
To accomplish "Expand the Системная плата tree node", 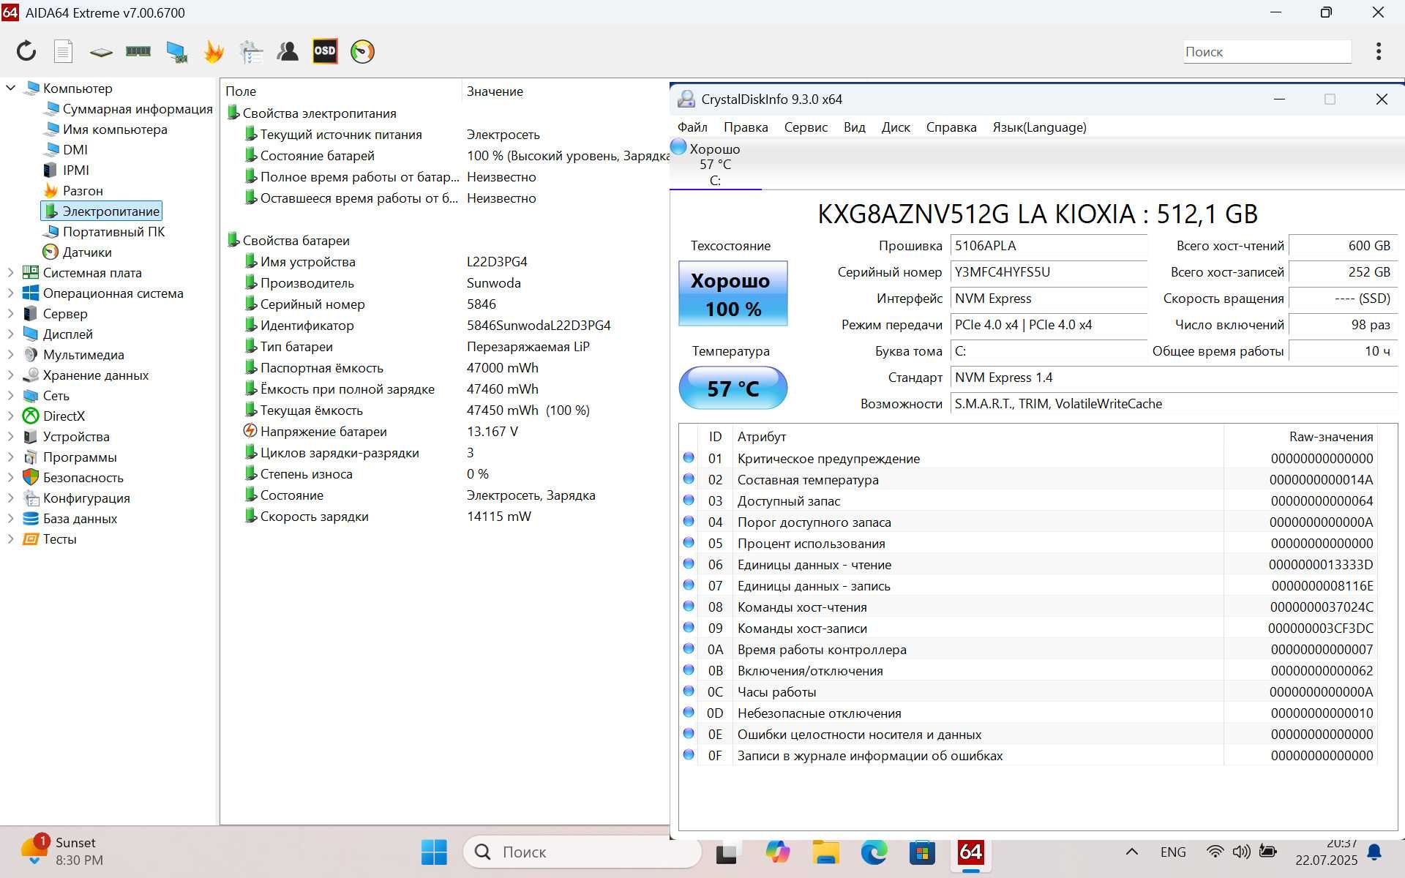I will [10, 272].
